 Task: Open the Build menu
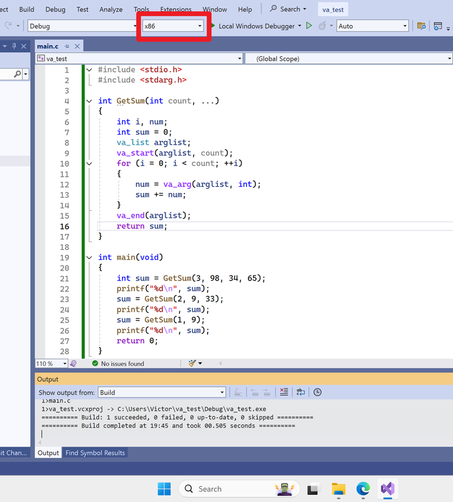pos(26,9)
